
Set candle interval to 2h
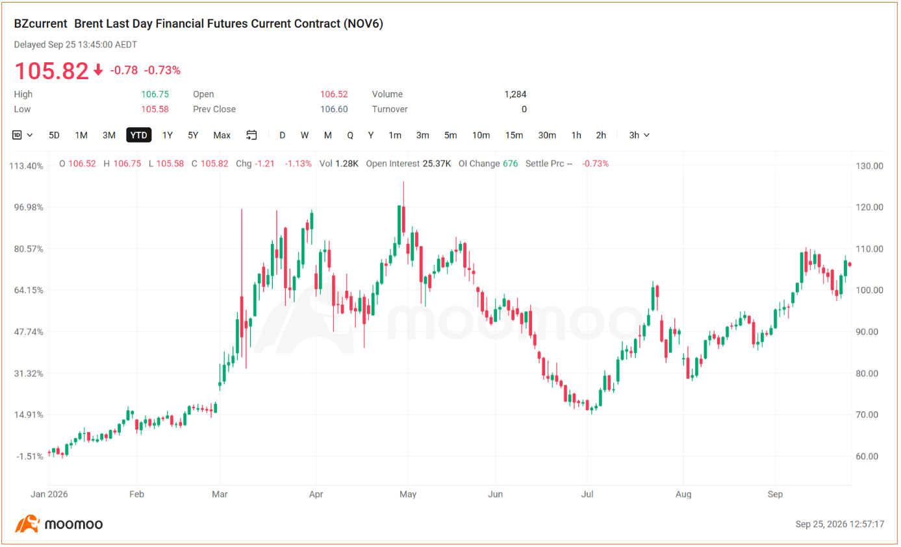601,135
